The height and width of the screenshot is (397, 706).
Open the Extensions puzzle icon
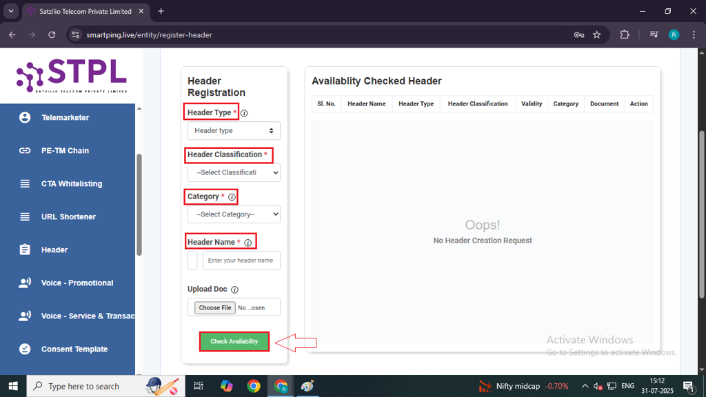click(625, 34)
